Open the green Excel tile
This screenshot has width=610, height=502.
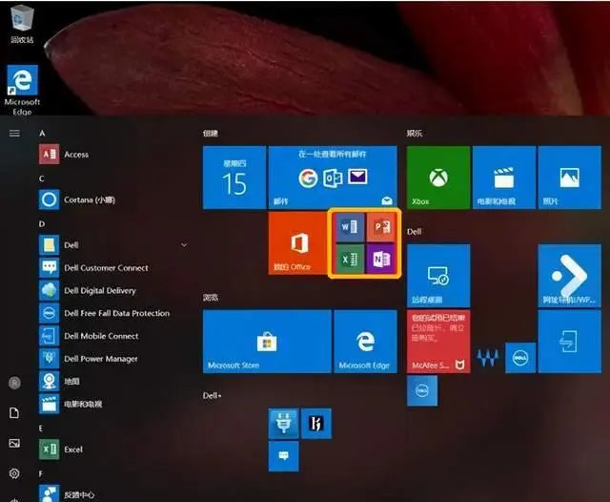point(348,260)
